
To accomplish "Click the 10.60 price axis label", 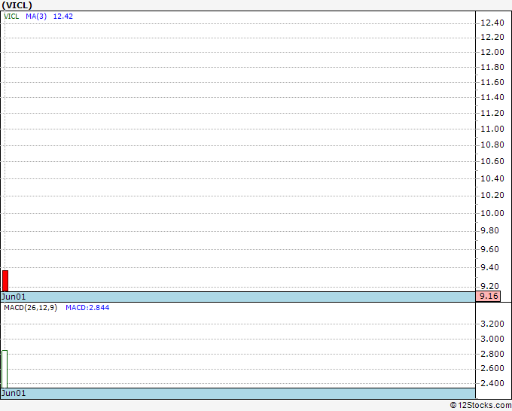I will (x=492, y=161).
